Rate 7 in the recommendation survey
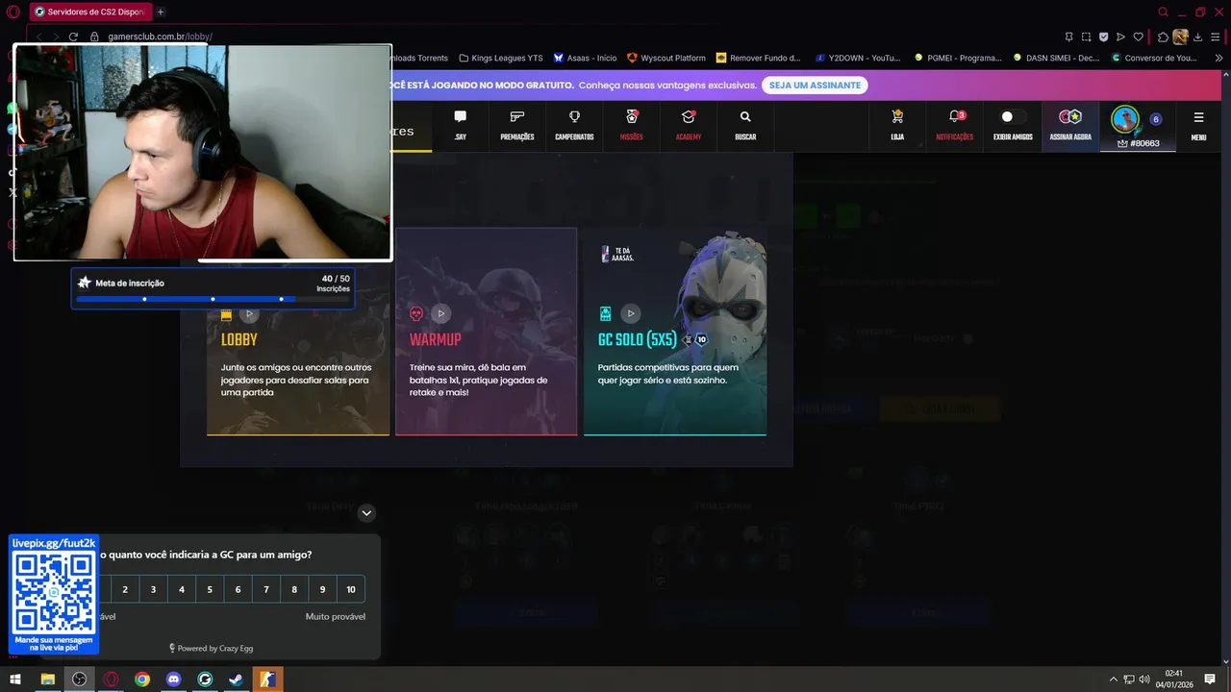The width and height of the screenshot is (1231, 692). tap(266, 589)
